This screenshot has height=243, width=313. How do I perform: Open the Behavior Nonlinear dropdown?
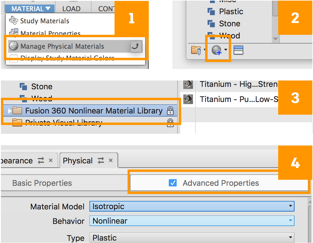coord(191,221)
